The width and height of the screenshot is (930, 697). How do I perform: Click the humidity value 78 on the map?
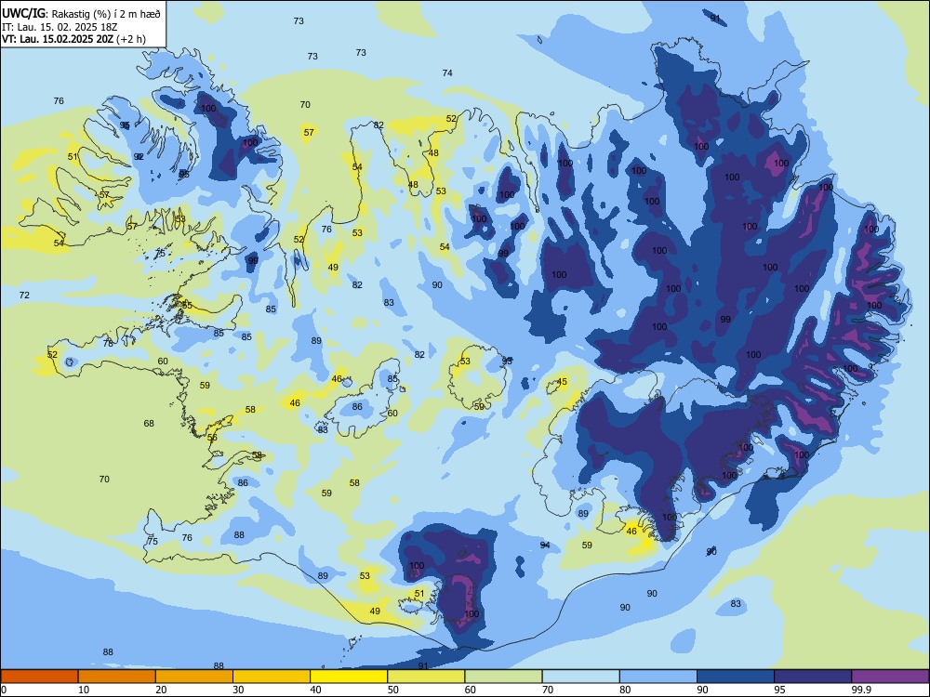(108, 343)
